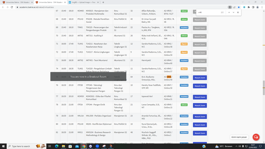Jump to next find-in-page result

coord(234,12)
